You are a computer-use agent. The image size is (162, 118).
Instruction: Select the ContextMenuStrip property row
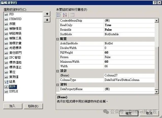107,21
